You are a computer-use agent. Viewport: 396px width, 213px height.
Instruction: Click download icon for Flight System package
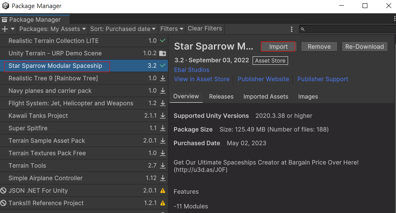(x=163, y=103)
